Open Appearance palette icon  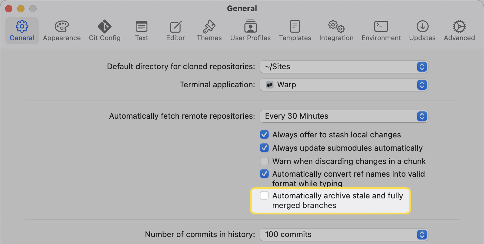62,27
